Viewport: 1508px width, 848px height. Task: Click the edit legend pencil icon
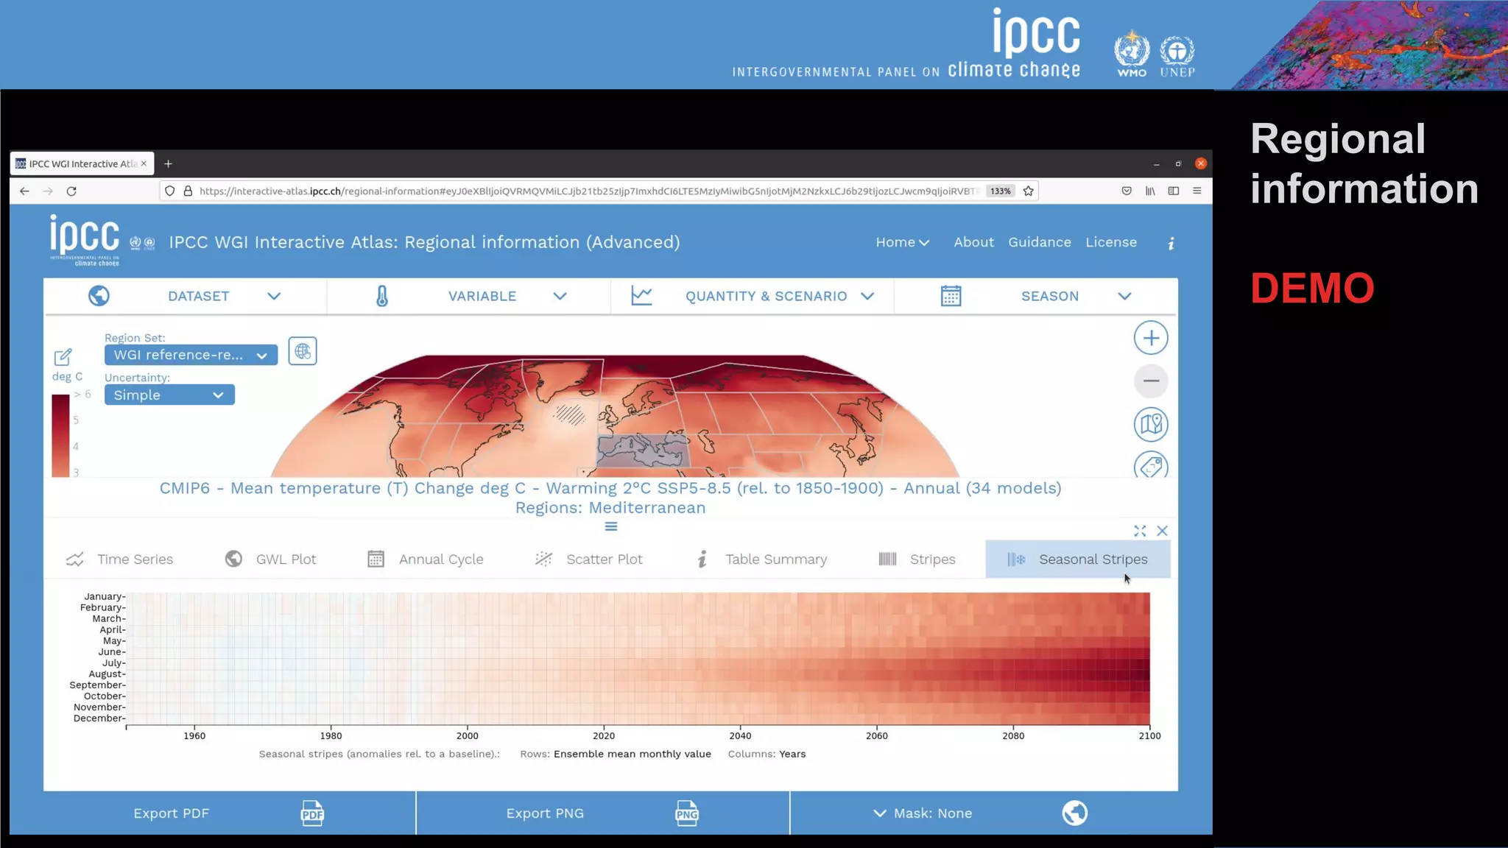tap(63, 357)
